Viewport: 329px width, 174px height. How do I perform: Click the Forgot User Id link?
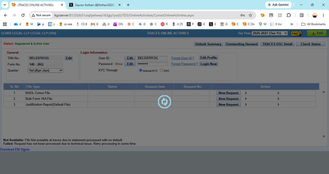pyautogui.click(x=182, y=58)
